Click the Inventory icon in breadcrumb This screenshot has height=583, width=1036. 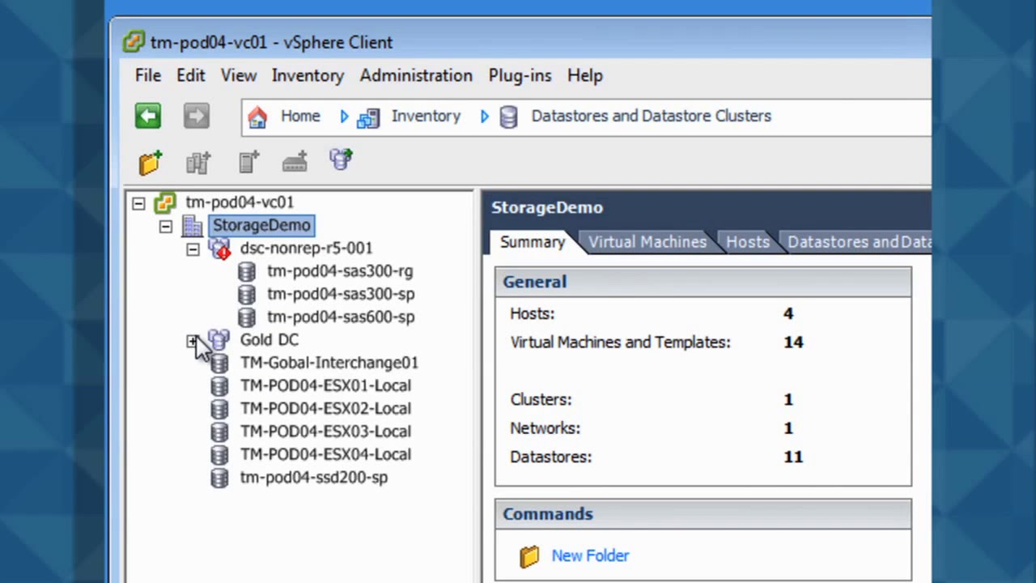(x=368, y=117)
